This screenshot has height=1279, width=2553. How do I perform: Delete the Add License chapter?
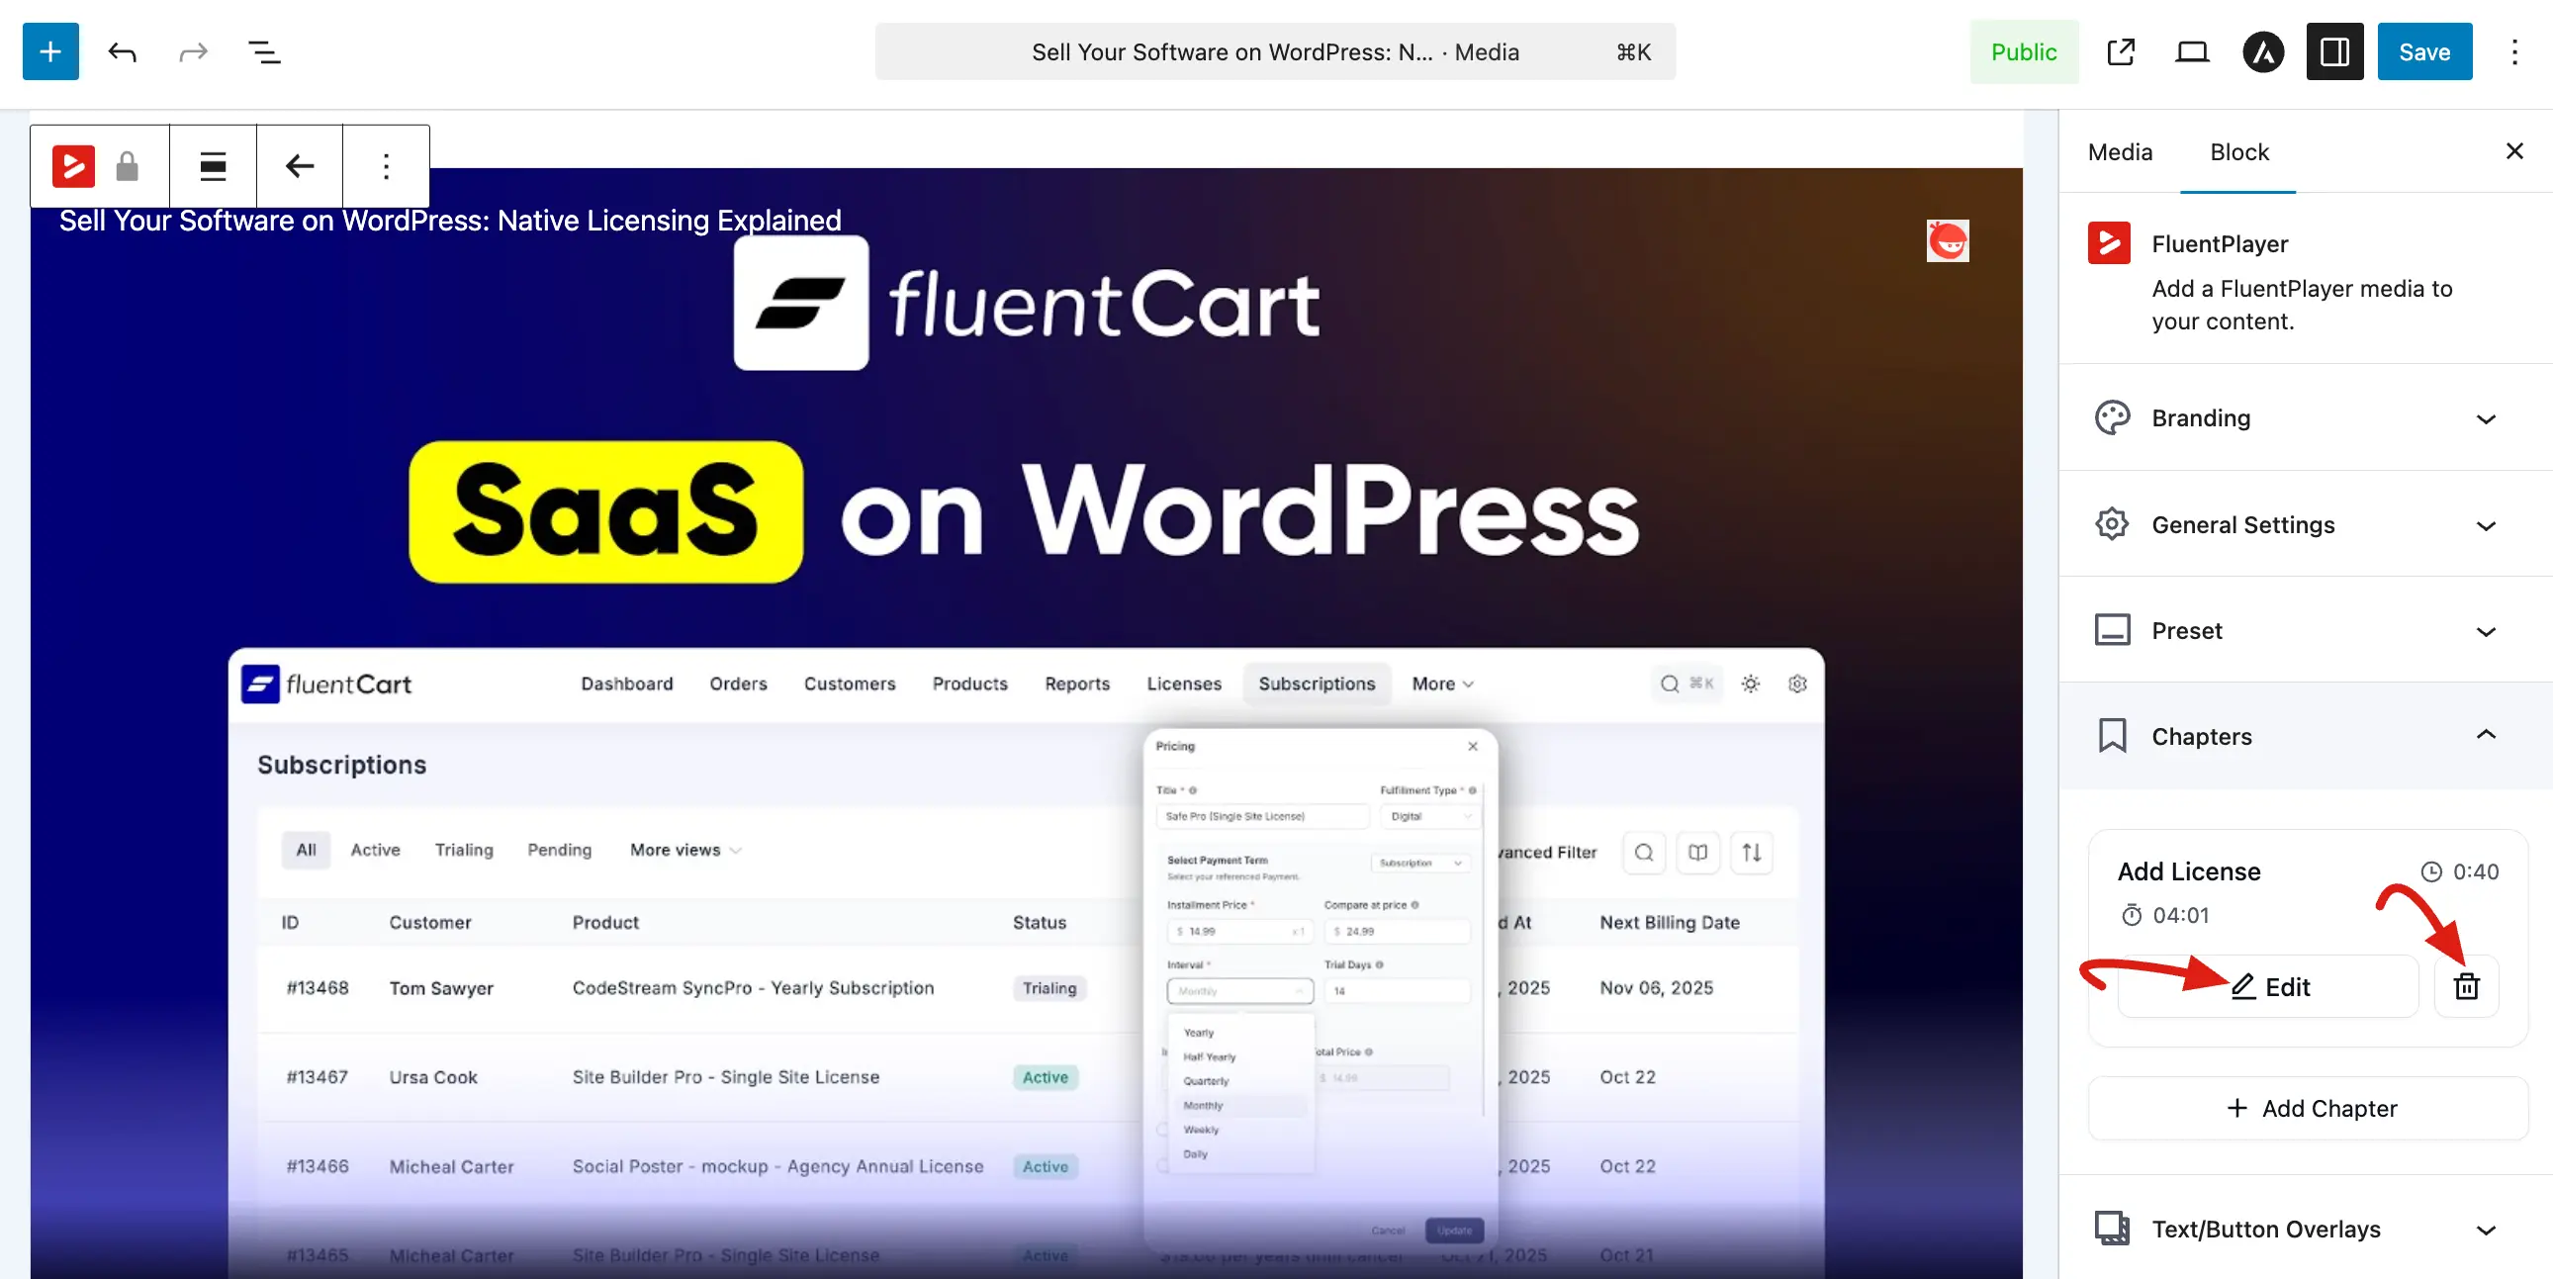tap(2466, 986)
